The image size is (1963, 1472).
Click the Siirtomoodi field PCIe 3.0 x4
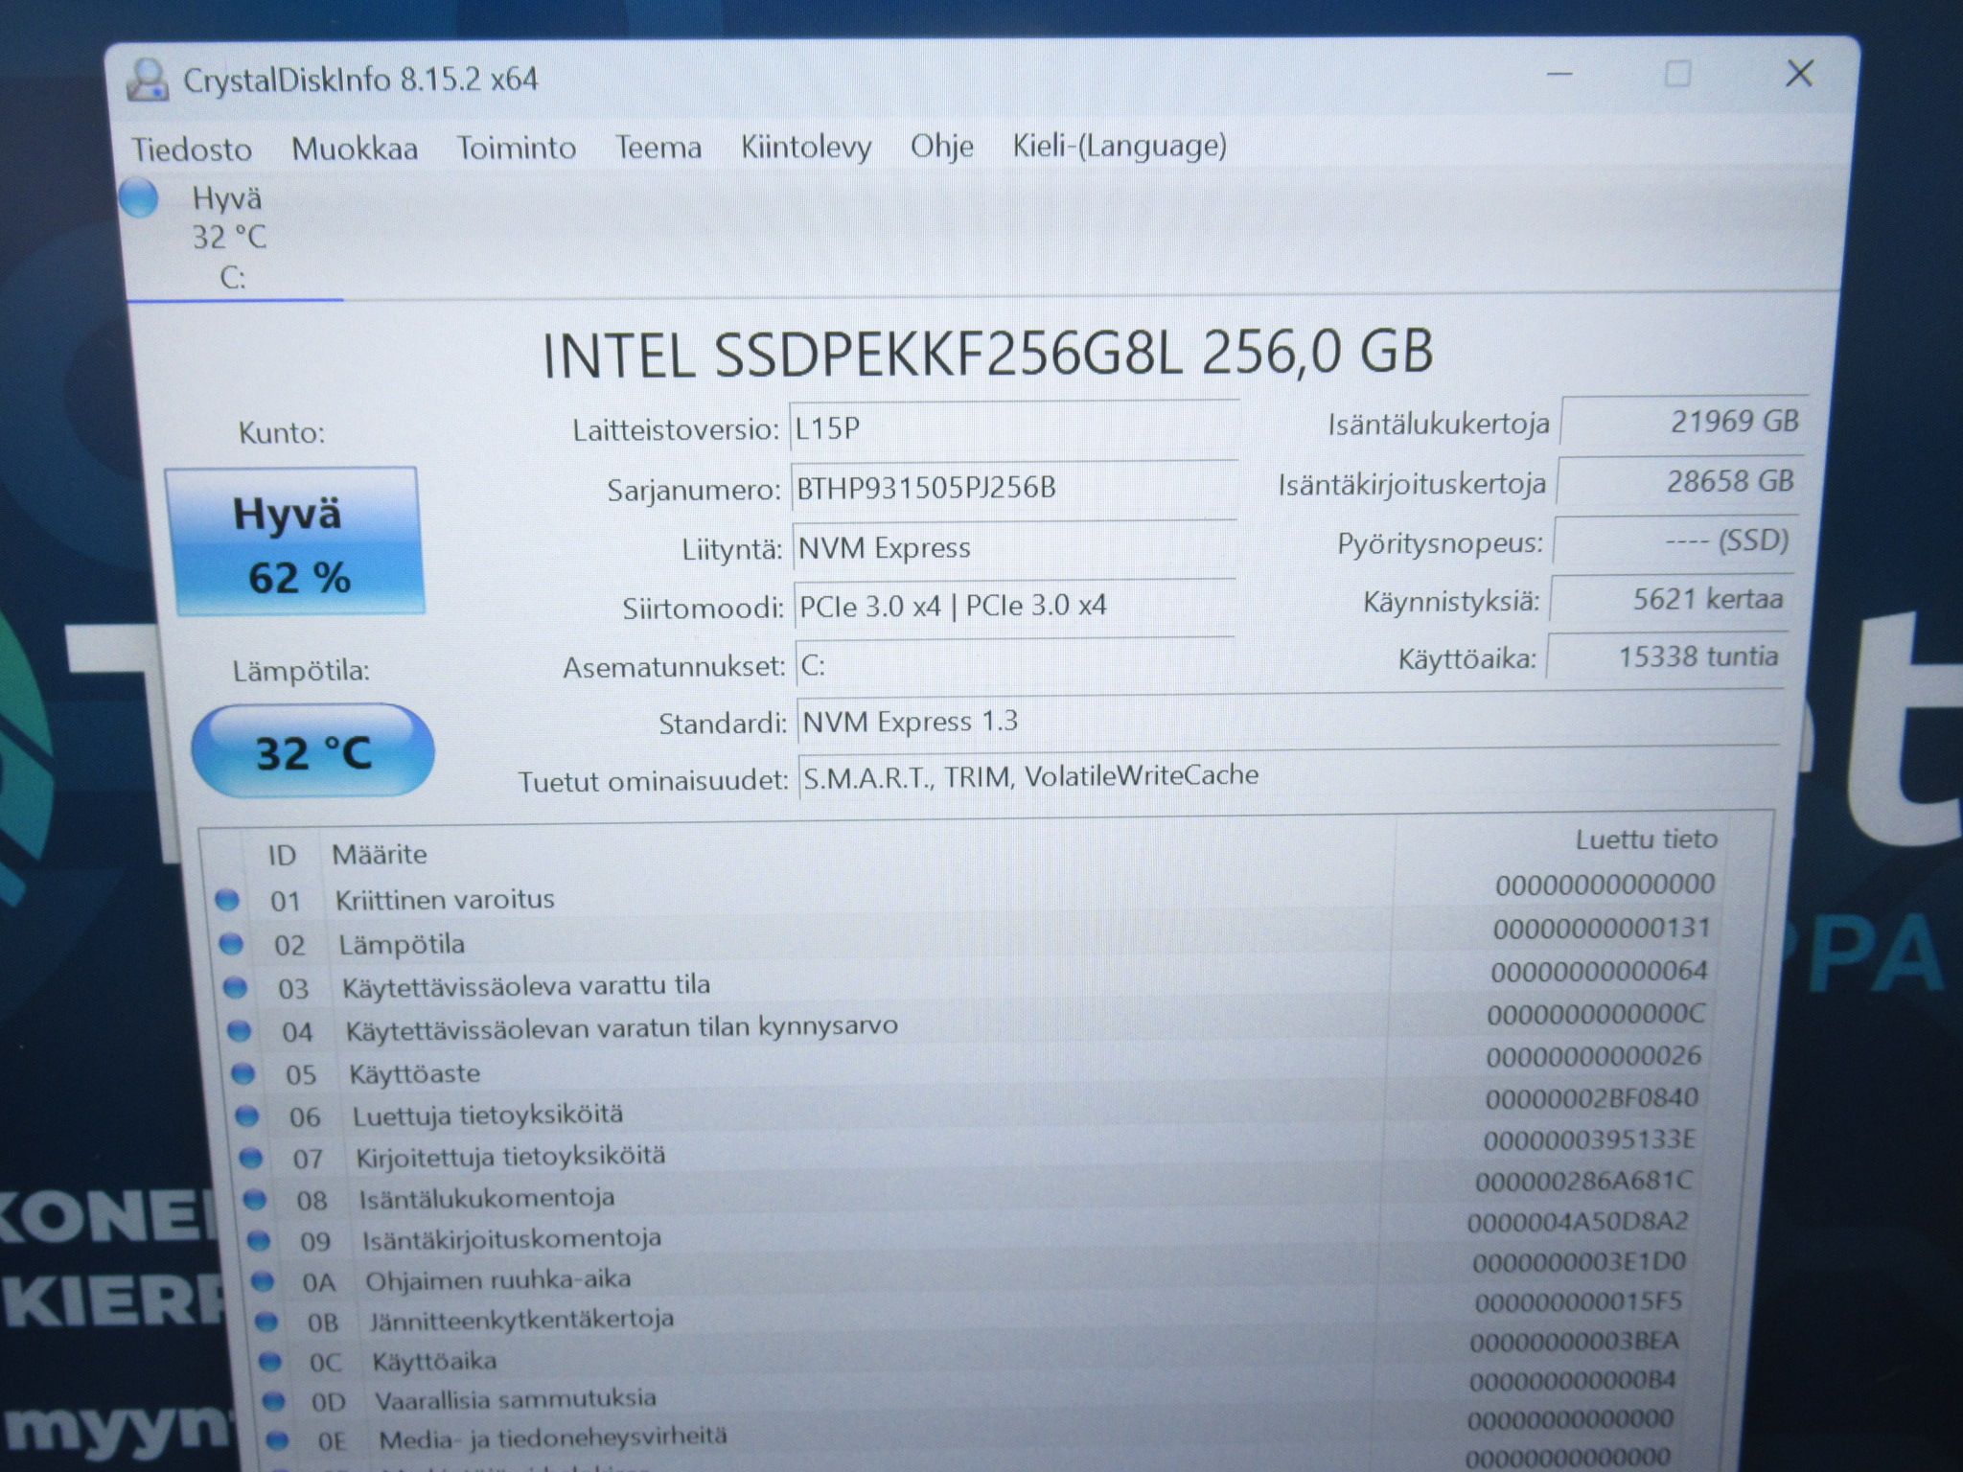(x=1015, y=606)
